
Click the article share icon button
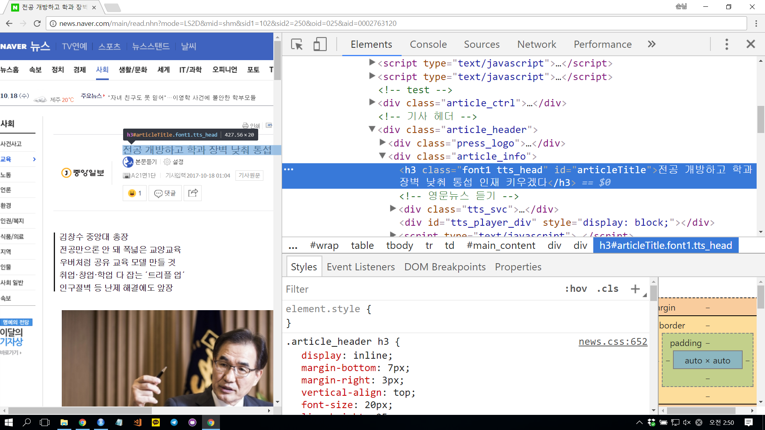[193, 193]
